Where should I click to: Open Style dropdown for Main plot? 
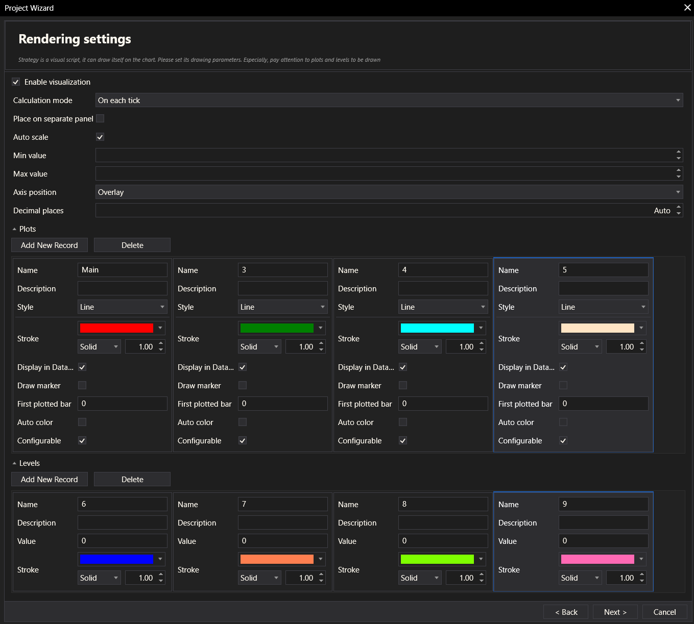122,307
